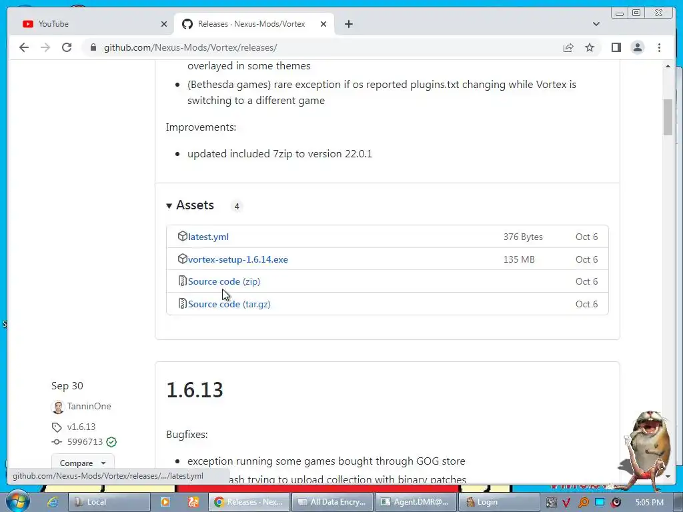Screen dimensions: 683x512
Task: Click the address bar URL
Action: tap(190, 47)
